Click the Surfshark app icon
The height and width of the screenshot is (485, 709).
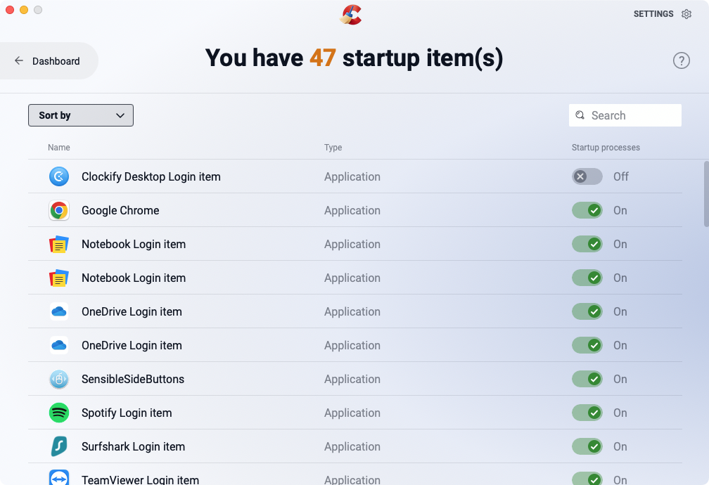coord(59,446)
